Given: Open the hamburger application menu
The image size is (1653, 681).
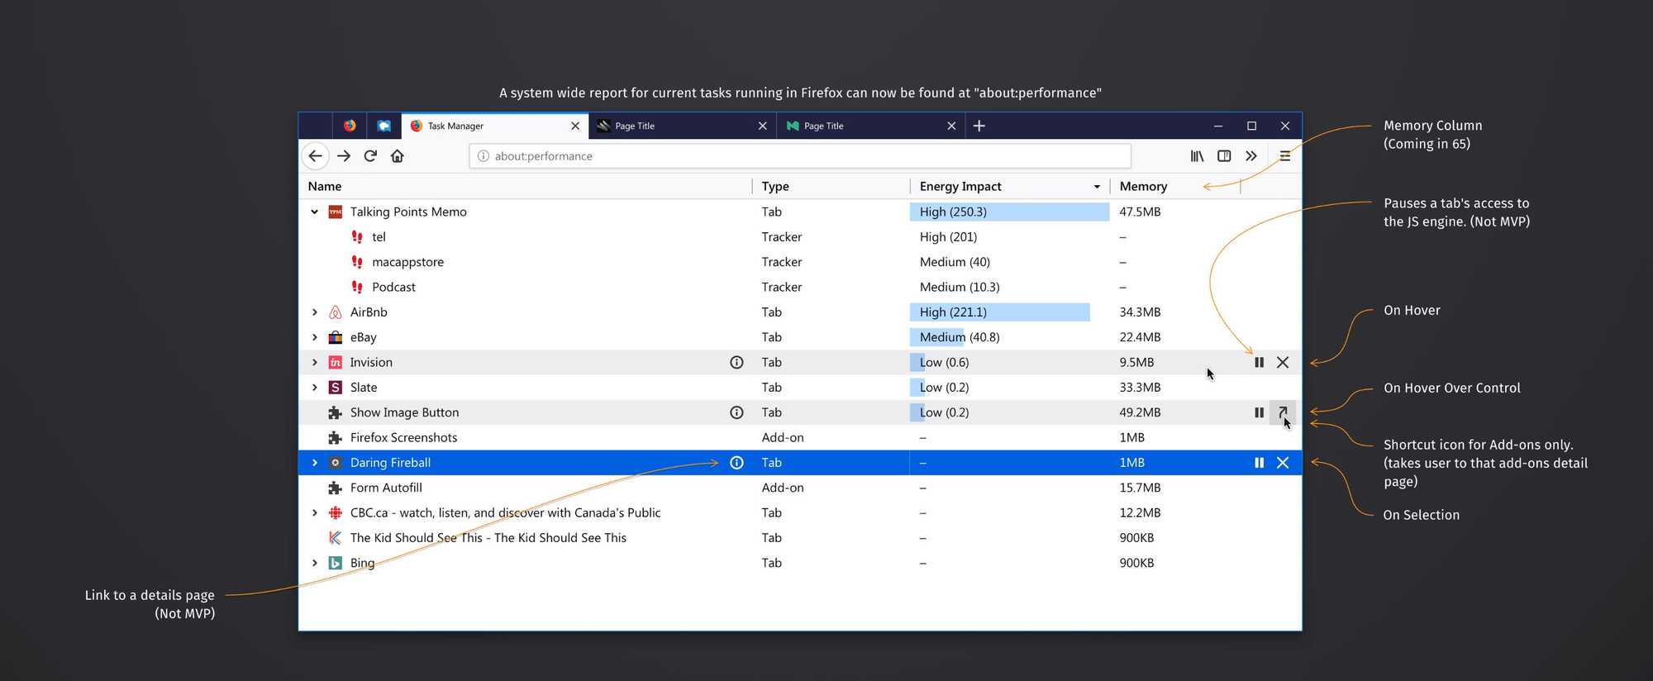Looking at the screenshot, I should [1284, 156].
